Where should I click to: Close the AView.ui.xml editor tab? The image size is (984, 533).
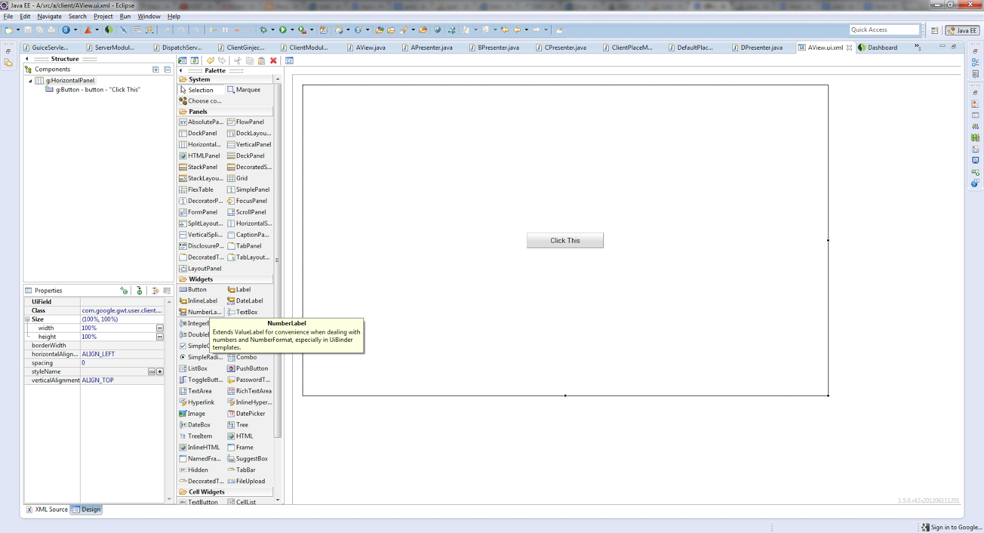pos(849,47)
